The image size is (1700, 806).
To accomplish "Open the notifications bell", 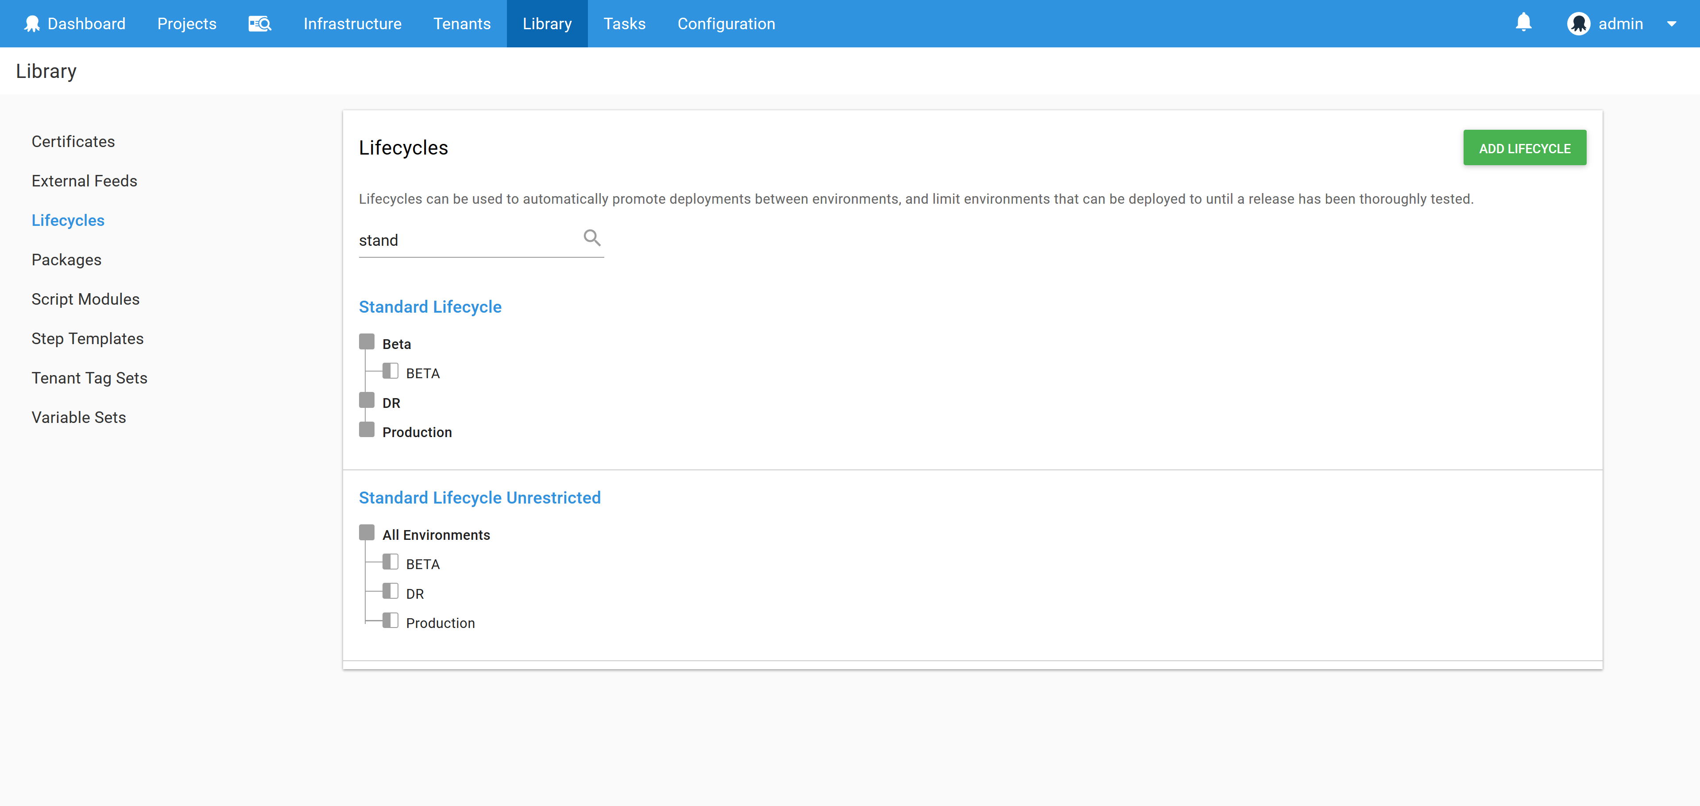I will click(x=1523, y=23).
